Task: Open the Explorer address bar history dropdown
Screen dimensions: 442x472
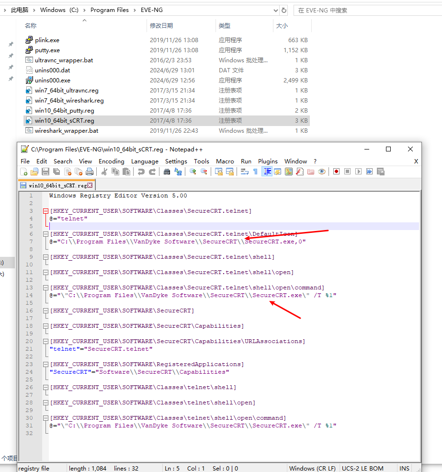Action: [x=275, y=10]
